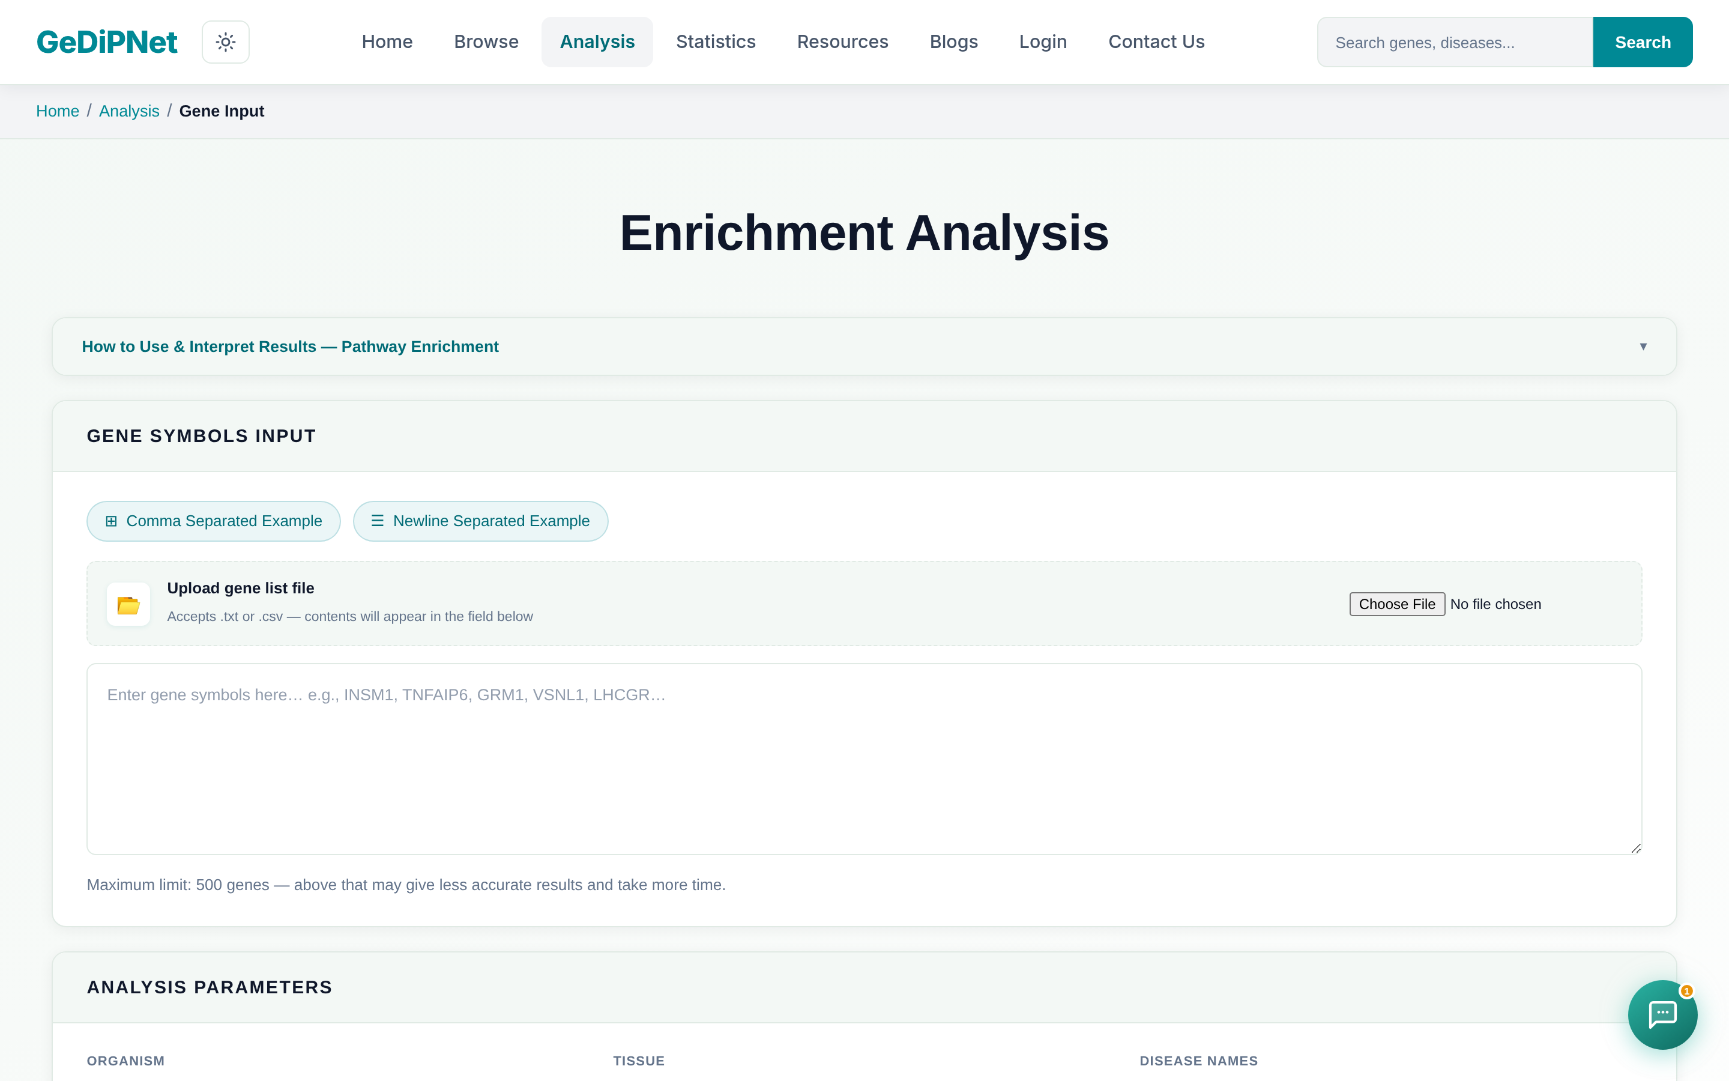Click the Upload gene list file label
Screen dimensions: 1729x1081
point(241,588)
